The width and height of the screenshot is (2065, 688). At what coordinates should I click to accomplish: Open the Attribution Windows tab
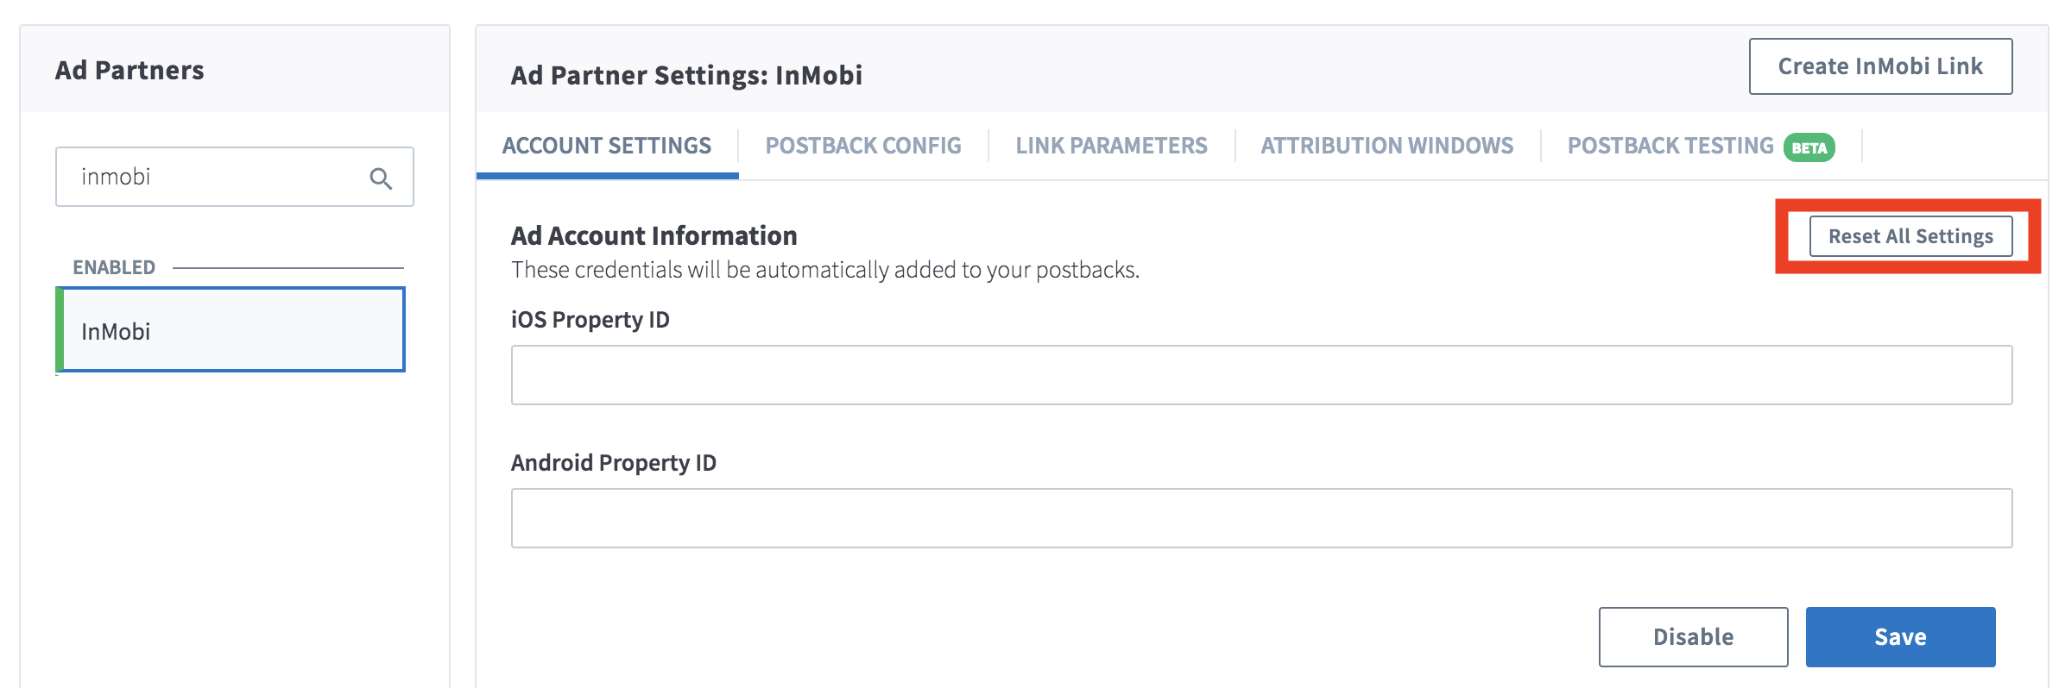click(x=1386, y=146)
